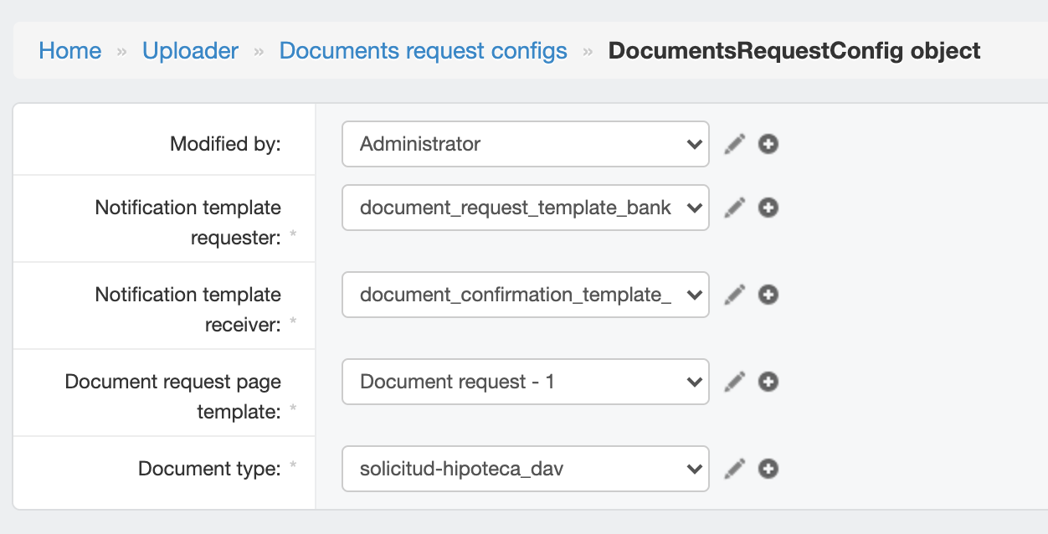
Task: Add a new Document type
Action: pyautogui.click(x=768, y=469)
